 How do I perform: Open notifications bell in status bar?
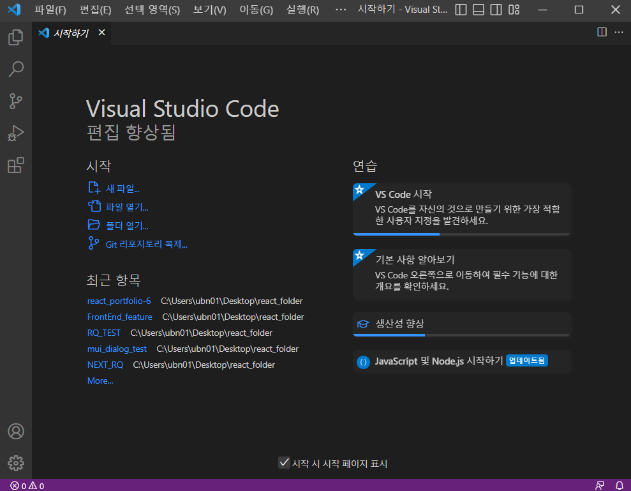coord(620,486)
